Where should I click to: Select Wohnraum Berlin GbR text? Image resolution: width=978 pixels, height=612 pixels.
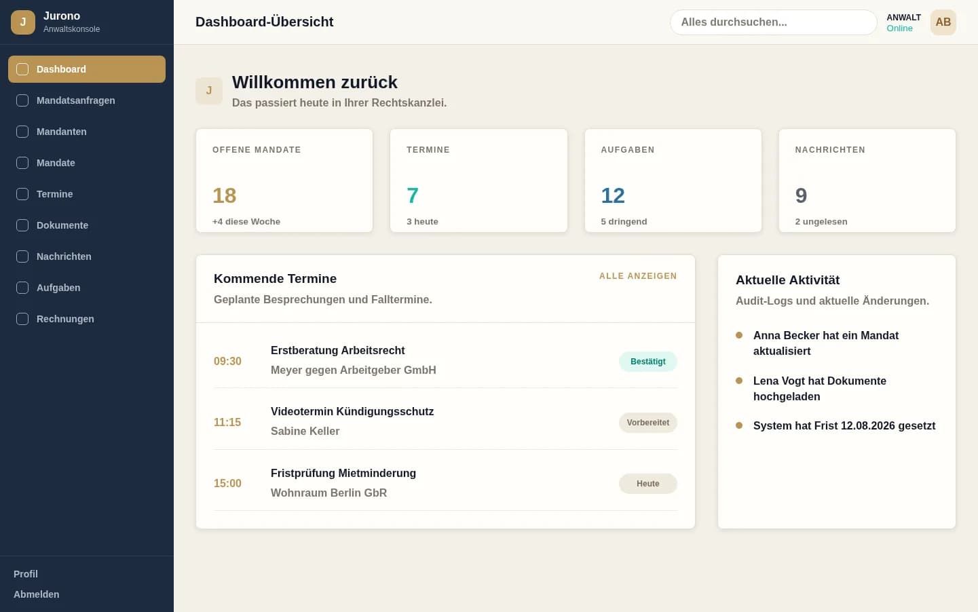(x=328, y=493)
